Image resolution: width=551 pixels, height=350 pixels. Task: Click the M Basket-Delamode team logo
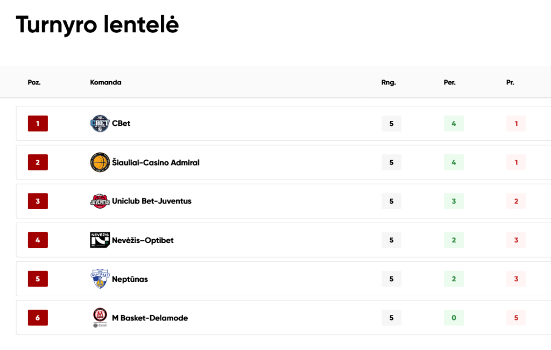click(100, 317)
